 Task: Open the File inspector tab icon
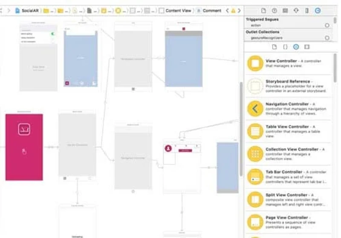(x=263, y=10)
